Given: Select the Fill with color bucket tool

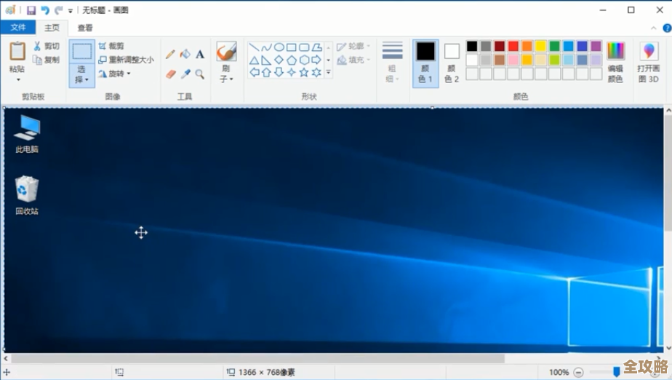Looking at the screenshot, I should click(x=185, y=54).
